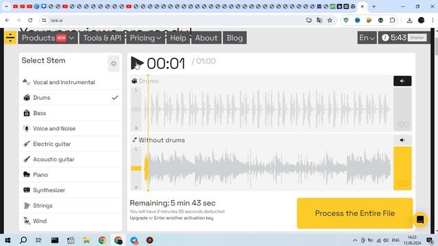Image resolution: width=438 pixels, height=246 pixels.
Task: Open the browser extensions puzzle icon
Action: tap(392, 20)
